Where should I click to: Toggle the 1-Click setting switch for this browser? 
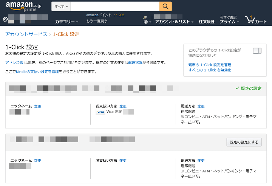tap(257, 51)
